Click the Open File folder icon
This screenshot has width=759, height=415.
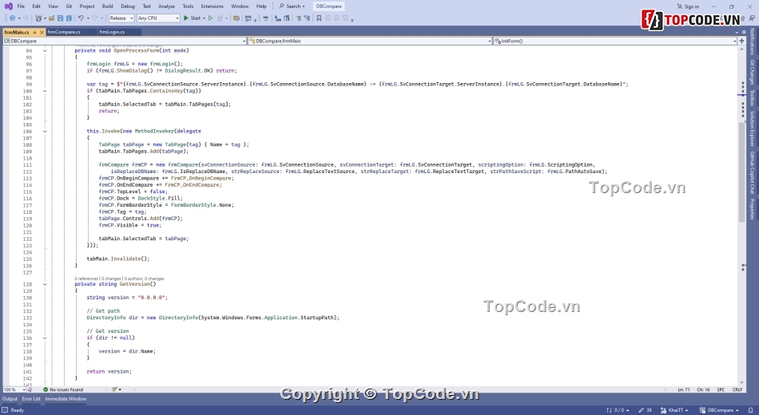point(51,18)
